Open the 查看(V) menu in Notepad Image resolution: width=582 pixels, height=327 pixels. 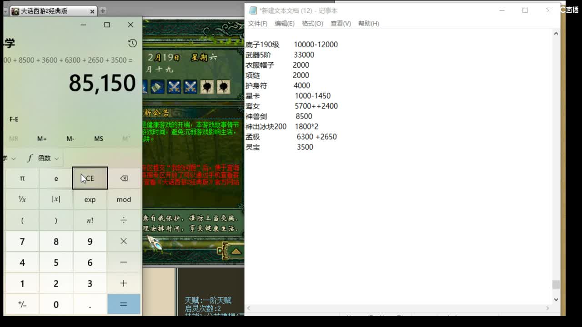coord(341,23)
